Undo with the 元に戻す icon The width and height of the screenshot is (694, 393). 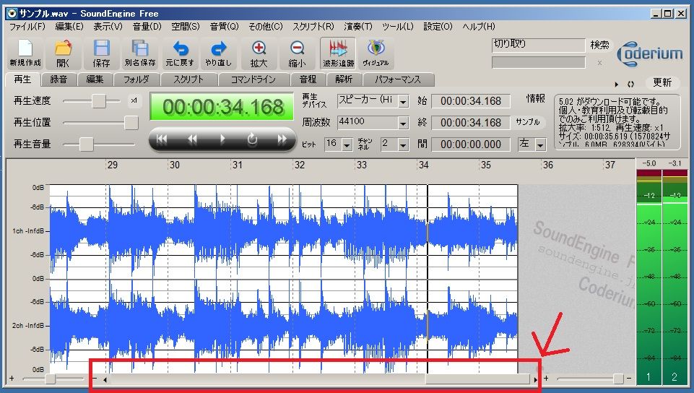coord(180,53)
